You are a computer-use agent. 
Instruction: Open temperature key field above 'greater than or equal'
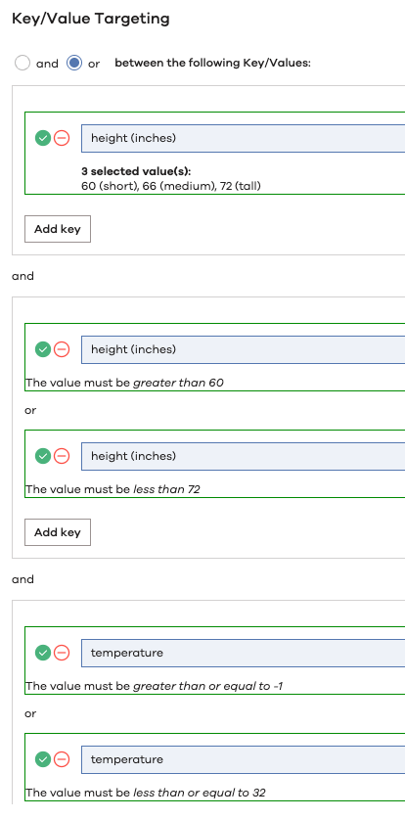[x=244, y=653]
